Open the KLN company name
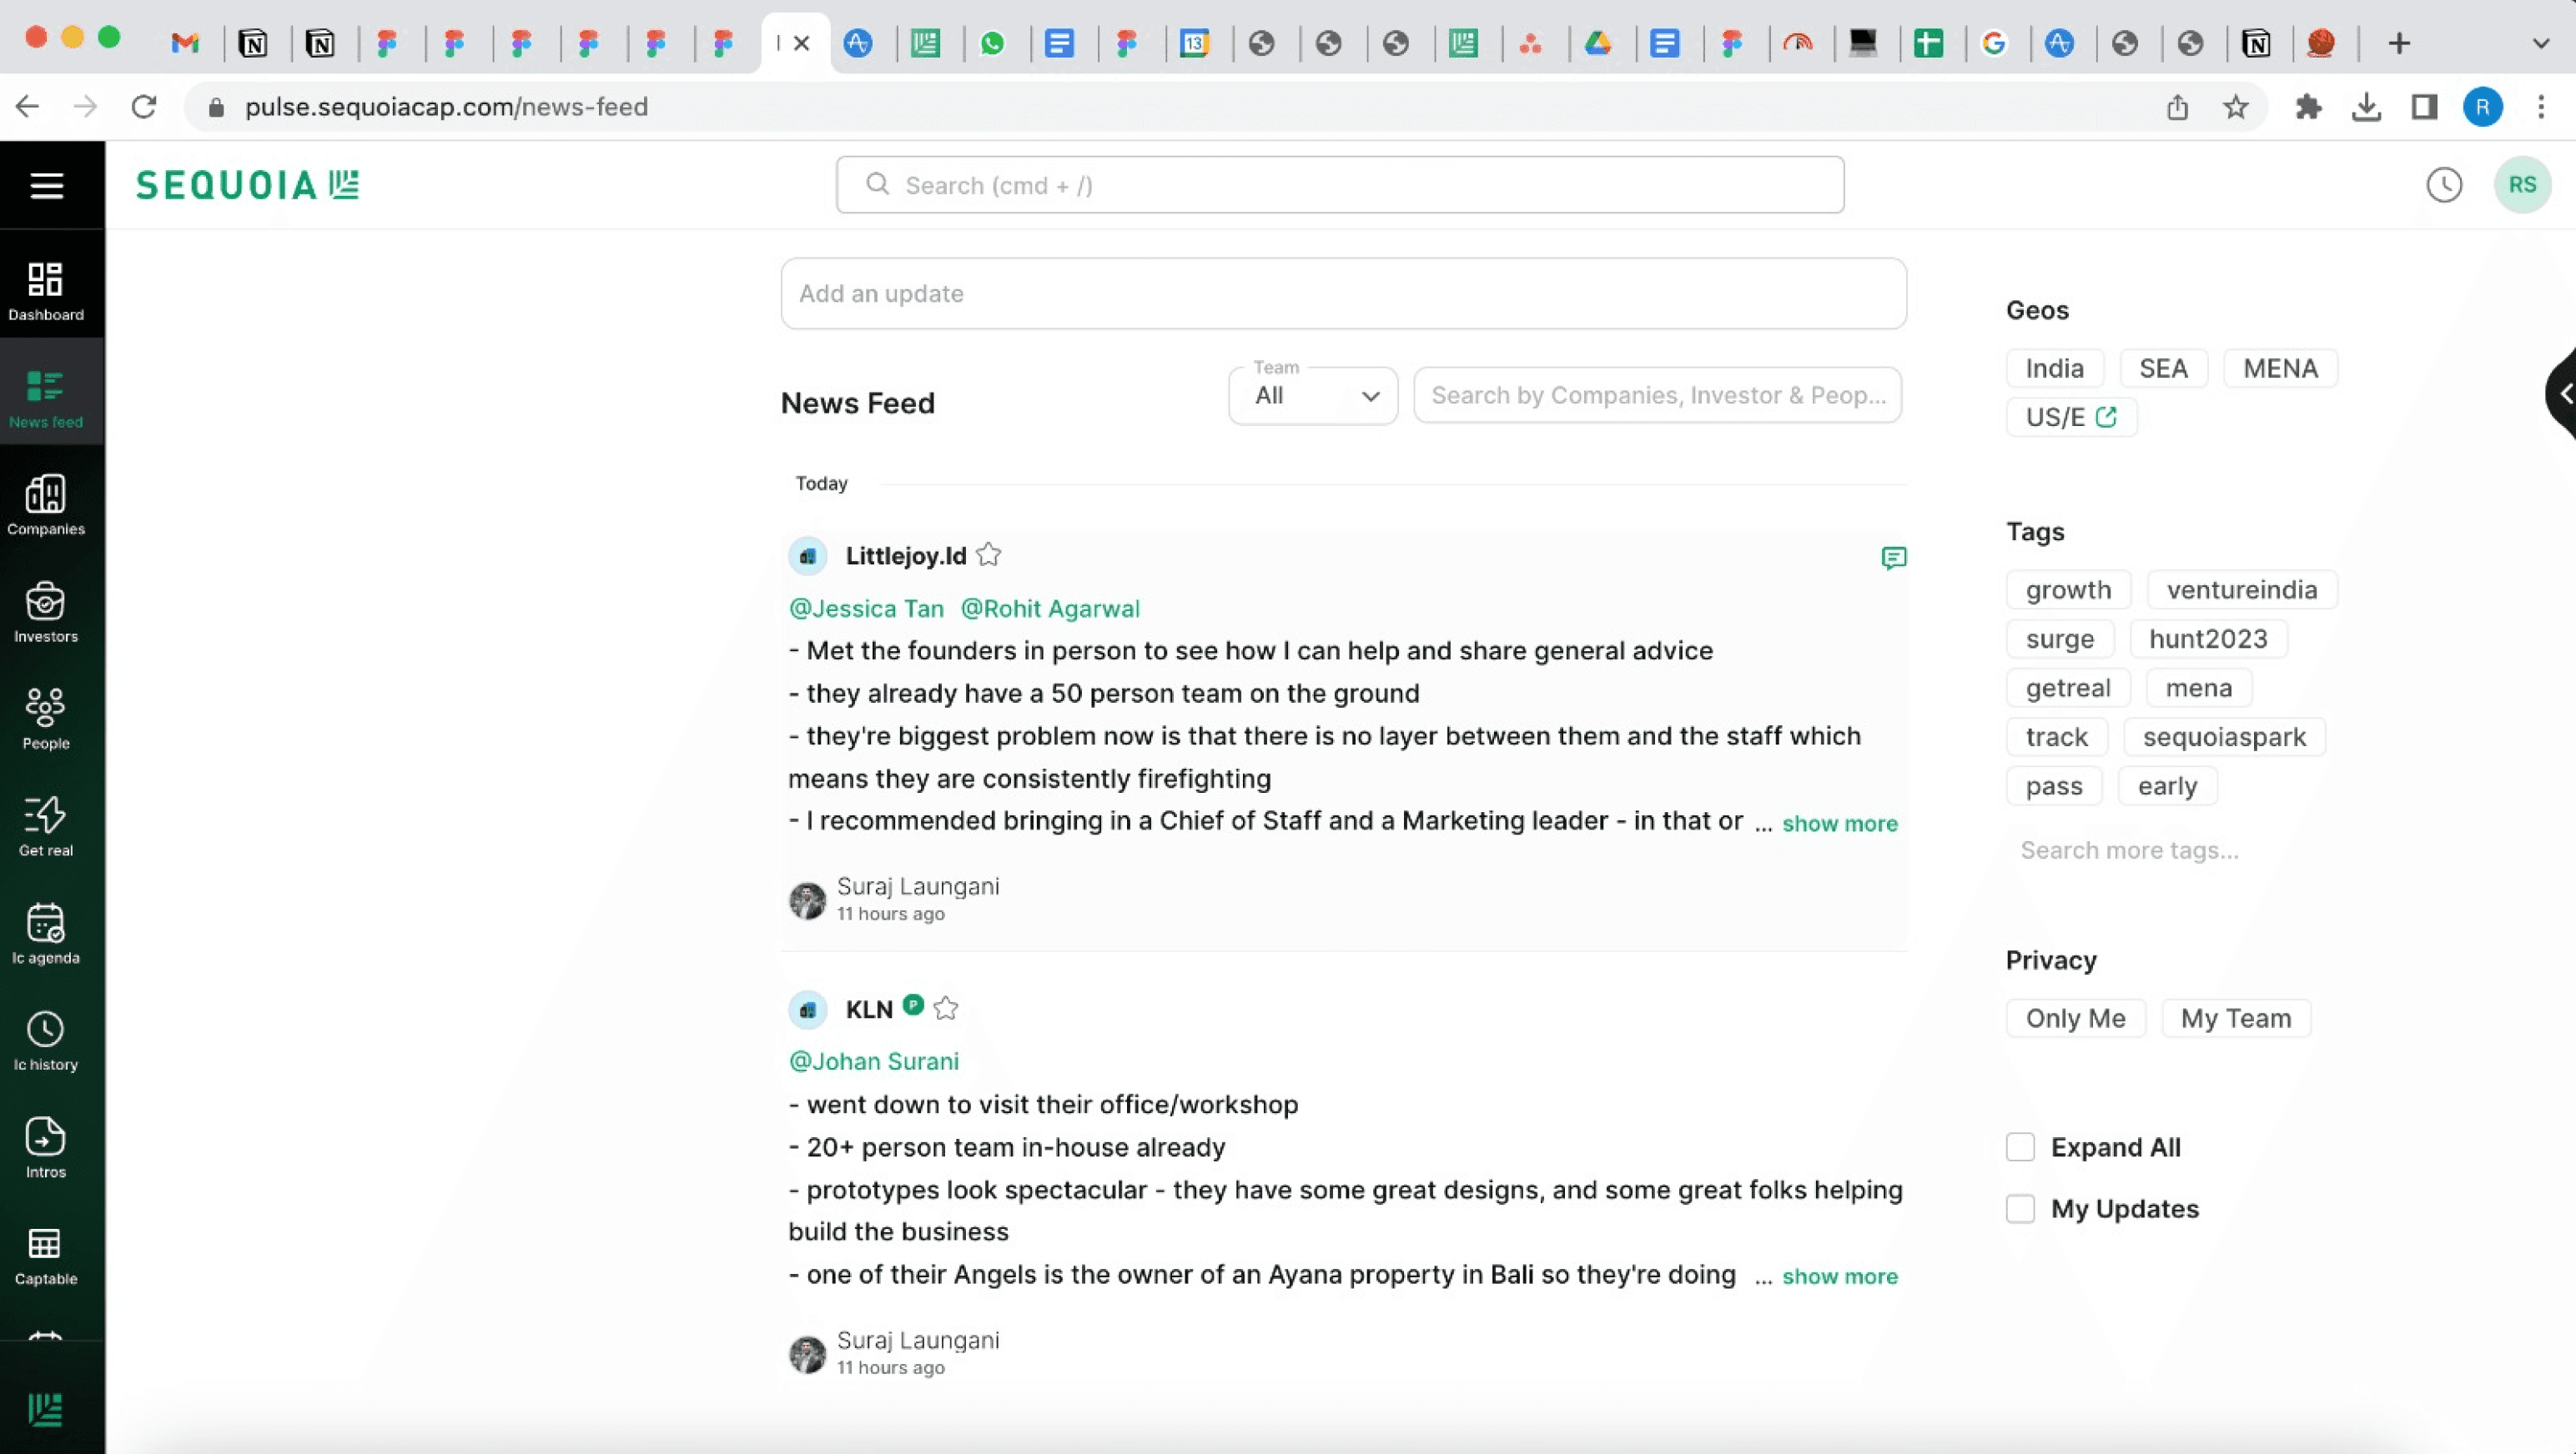The height and width of the screenshot is (1454, 2576). coord(869,1010)
